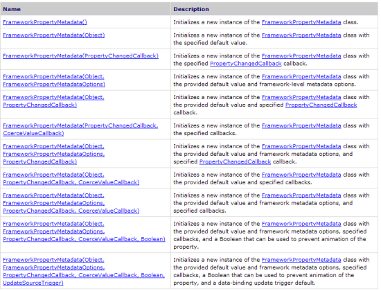Open FrameworkPropertyMetadata(PropertyChangedCallback, CoerceValueCallback) constructor link
Viewport: 381px width, 291px height.
click(x=80, y=130)
